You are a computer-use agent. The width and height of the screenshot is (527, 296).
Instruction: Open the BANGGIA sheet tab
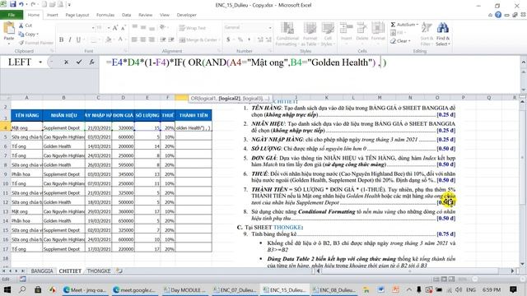(42, 271)
